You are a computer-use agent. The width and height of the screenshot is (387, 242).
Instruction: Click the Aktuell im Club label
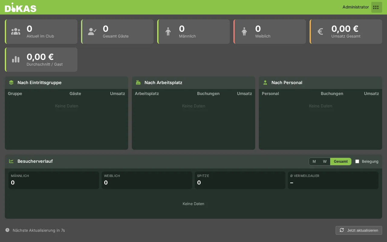(x=40, y=36)
